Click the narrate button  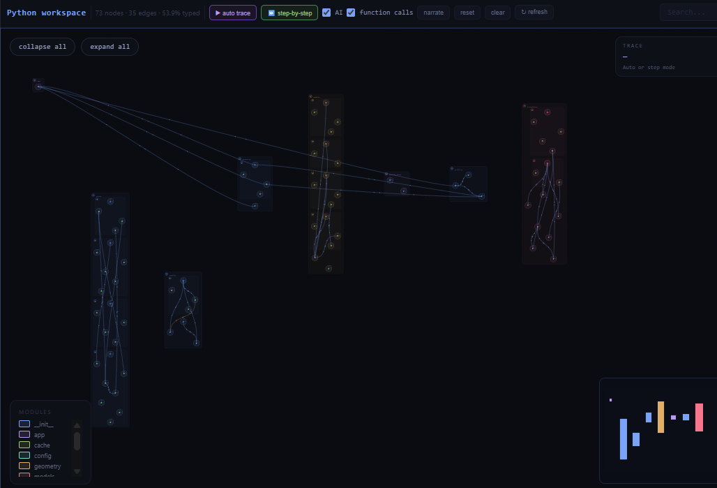(433, 12)
